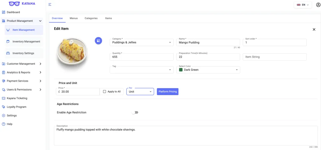The image size is (321, 150).
Task: Click the Item String field
Action: point(275,57)
